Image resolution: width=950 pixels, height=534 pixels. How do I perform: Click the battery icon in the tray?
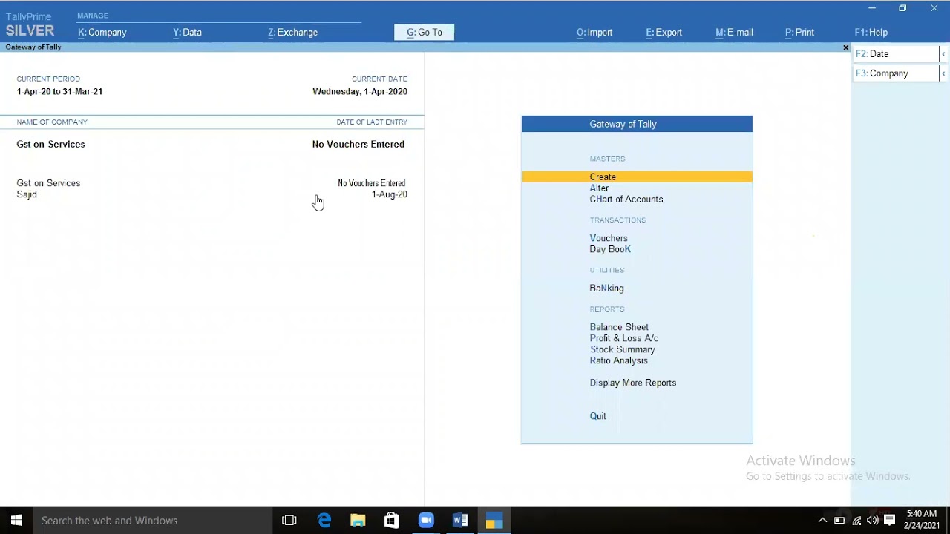(839, 521)
